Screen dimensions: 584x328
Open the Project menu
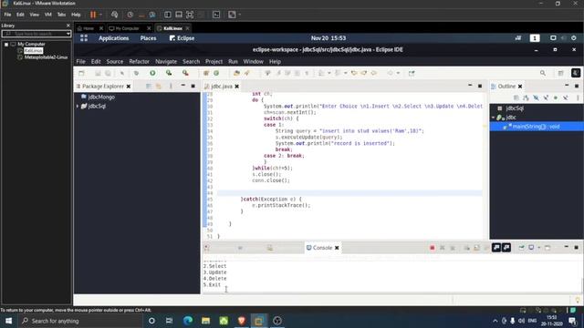point(214,62)
